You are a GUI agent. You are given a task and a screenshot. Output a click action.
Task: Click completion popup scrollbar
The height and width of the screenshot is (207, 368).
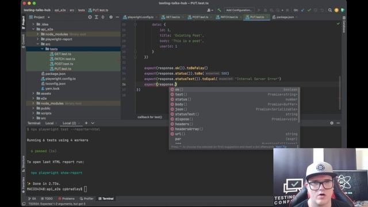(299, 105)
